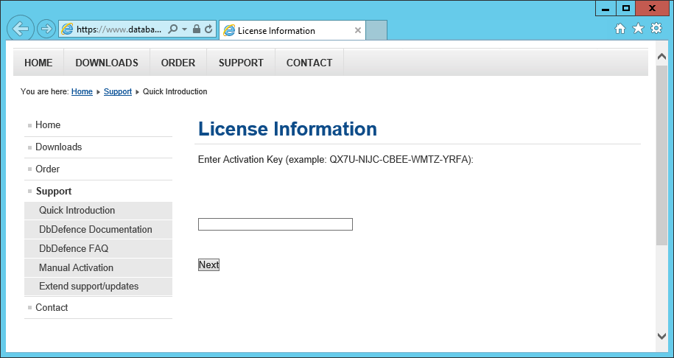Click the scrollbar down arrow
674x358 pixels.
click(x=661, y=336)
